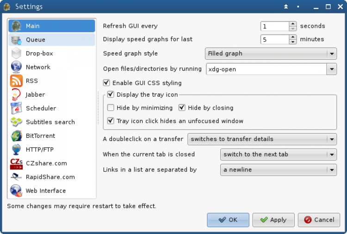Click the Apply button

(x=273, y=220)
